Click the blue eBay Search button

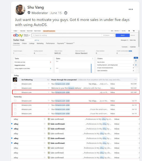click(x=123, y=35)
